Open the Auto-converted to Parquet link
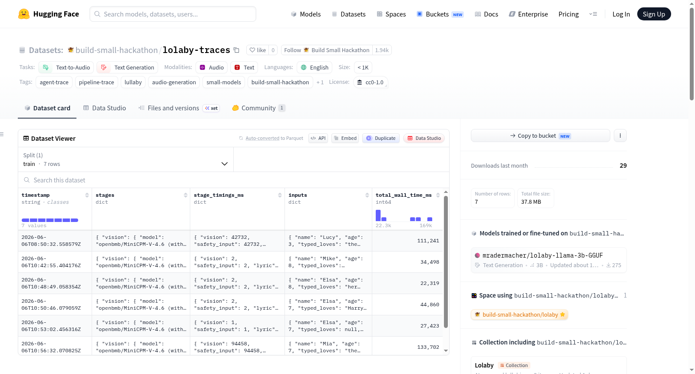Image resolution: width=695 pixels, height=374 pixels. [x=262, y=138]
